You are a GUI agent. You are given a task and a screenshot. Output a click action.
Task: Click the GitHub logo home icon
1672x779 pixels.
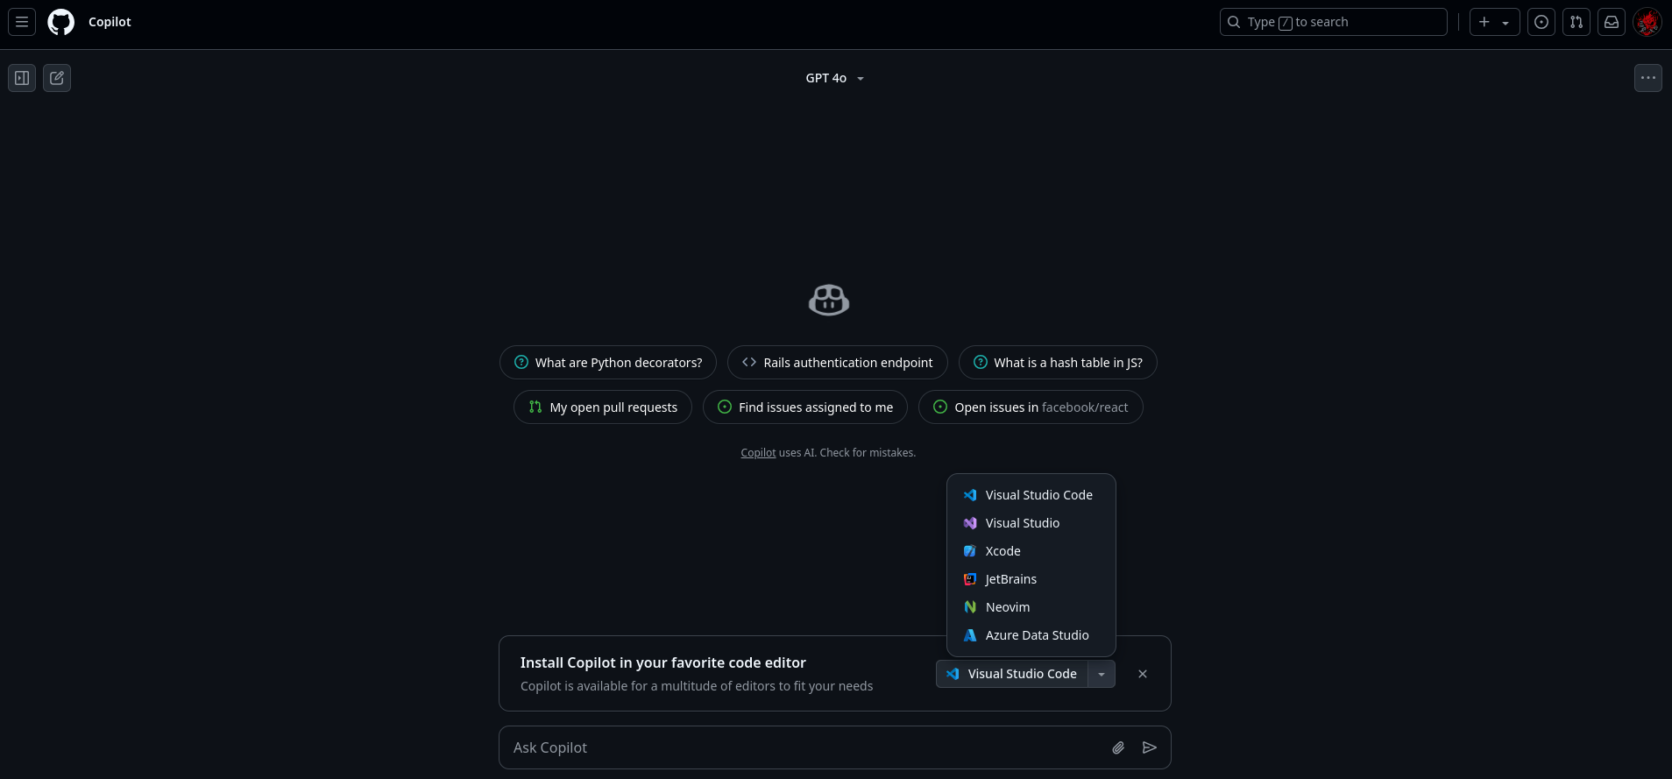[x=60, y=22]
